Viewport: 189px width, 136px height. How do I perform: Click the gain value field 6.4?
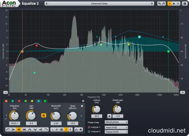click(x=31, y=123)
